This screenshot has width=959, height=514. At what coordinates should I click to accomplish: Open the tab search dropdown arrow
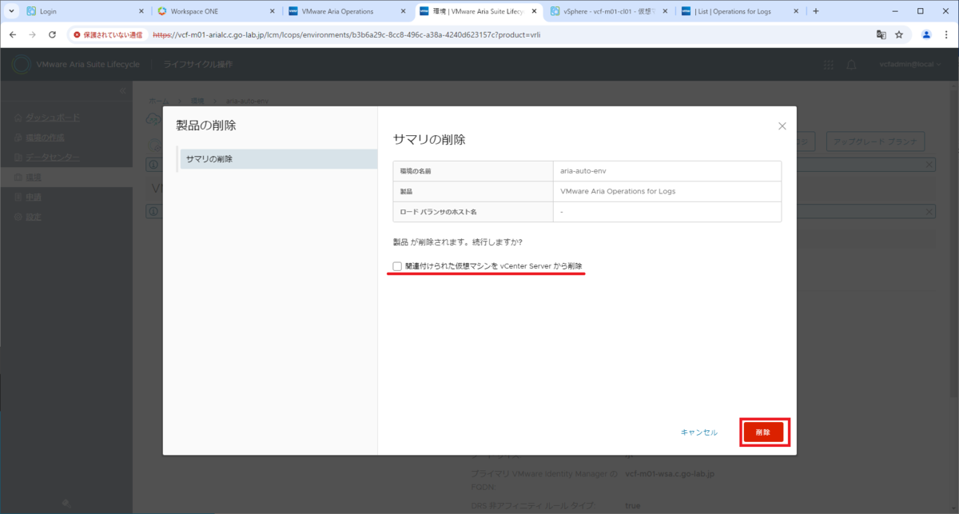tap(10, 11)
